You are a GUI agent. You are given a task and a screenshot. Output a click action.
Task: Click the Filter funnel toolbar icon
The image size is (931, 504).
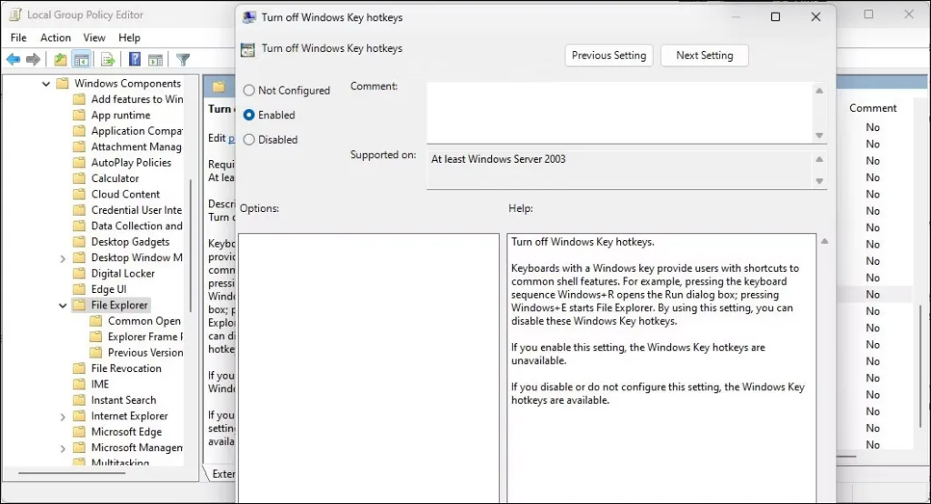[x=183, y=59]
